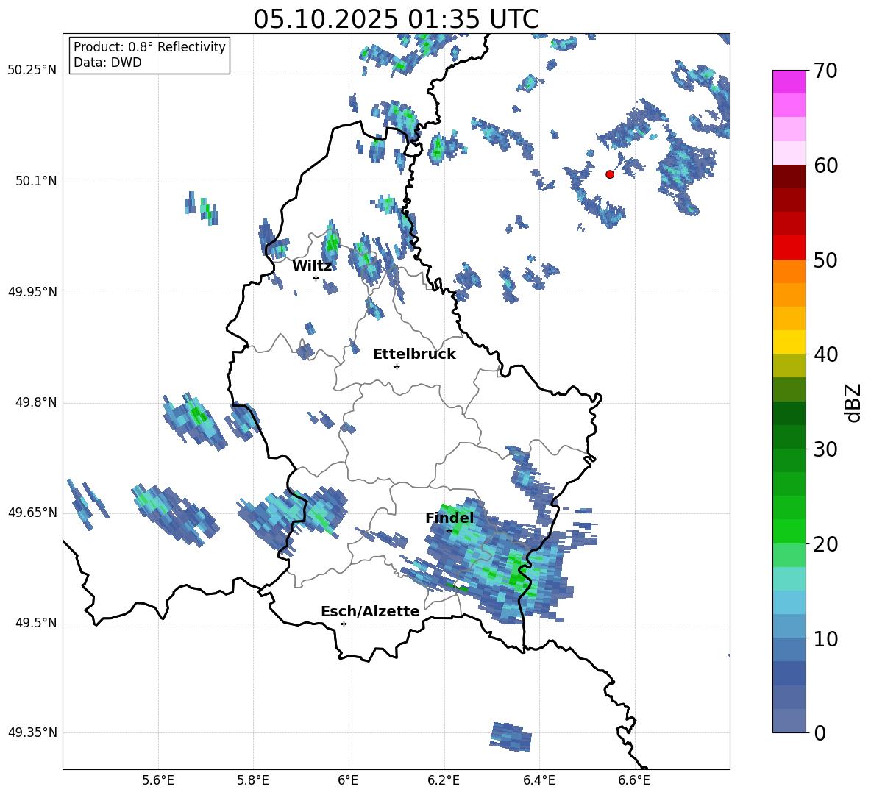Image resolution: width=871 pixels, height=795 pixels.
Task: Click the 49.65°N latitude label
Action: pos(32,512)
